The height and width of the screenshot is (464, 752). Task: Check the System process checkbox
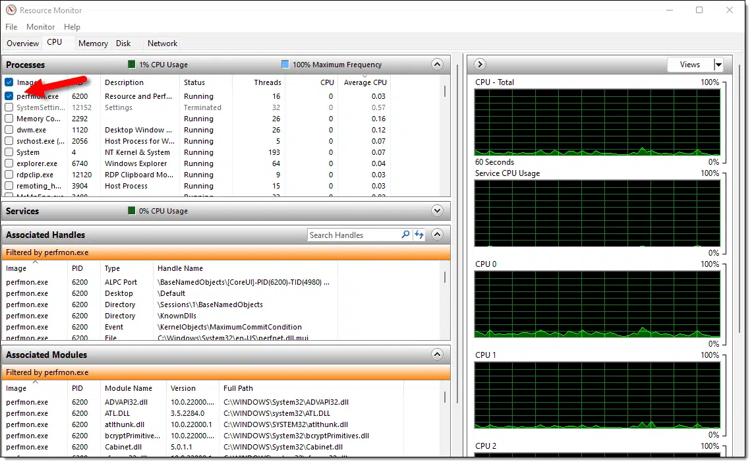tap(9, 152)
